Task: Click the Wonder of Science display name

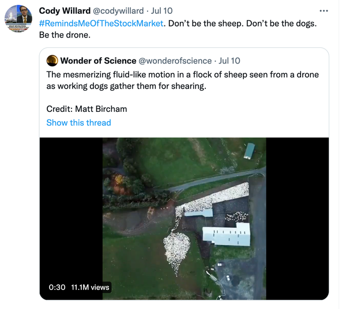Action: pyautogui.click(x=98, y=61)
